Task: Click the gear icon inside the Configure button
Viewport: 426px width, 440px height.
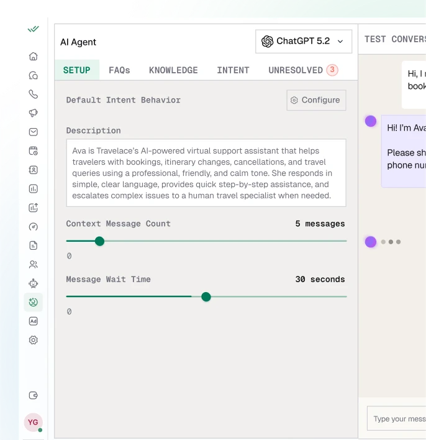Action: pos(294,100)
